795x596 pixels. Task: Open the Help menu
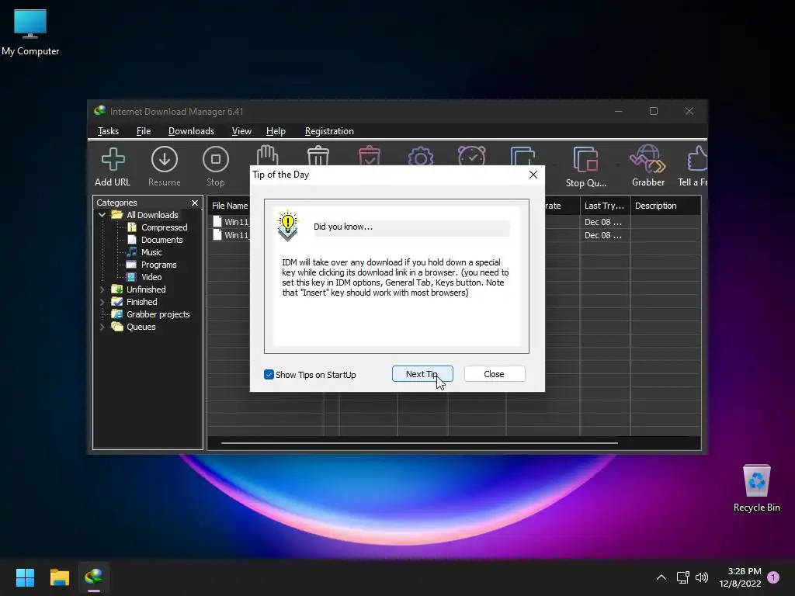click(276, 130)
